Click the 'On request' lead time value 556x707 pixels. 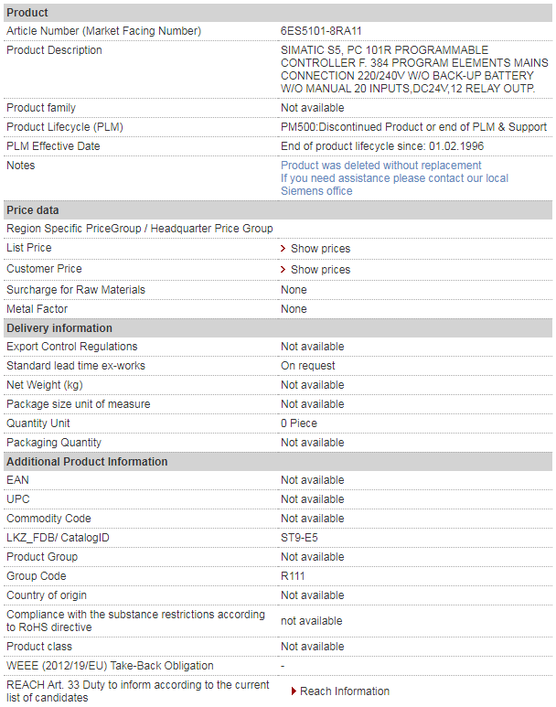click(x=307, y=366)
